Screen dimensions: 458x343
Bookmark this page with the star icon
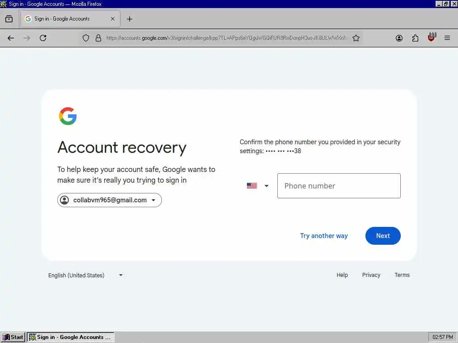pos(356,38)
